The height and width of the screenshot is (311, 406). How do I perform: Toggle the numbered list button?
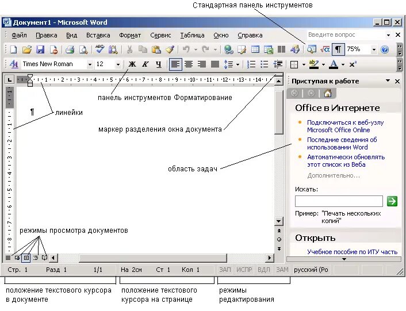(x=251, y=64)
